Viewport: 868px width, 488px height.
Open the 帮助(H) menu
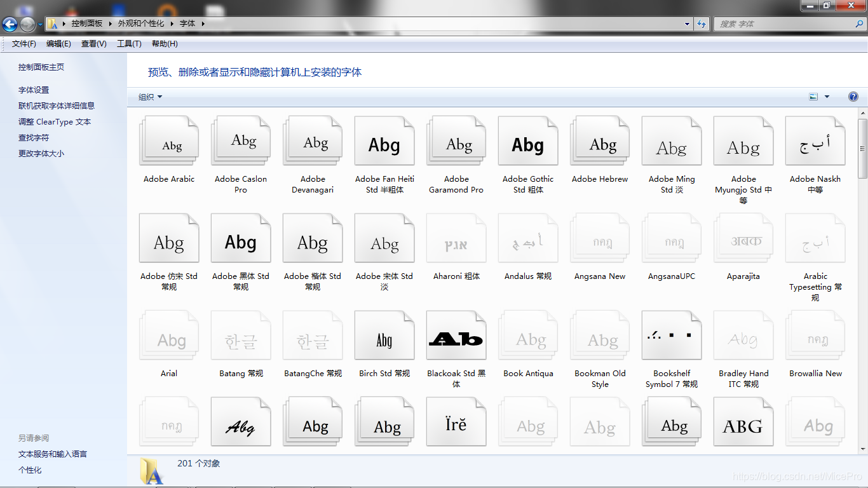(165, 44)
